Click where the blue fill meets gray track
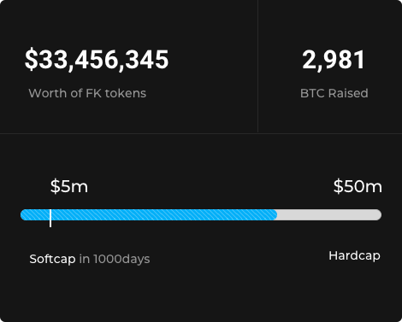The height and width of the screenshot is (322, 402). tap(277, 214)
